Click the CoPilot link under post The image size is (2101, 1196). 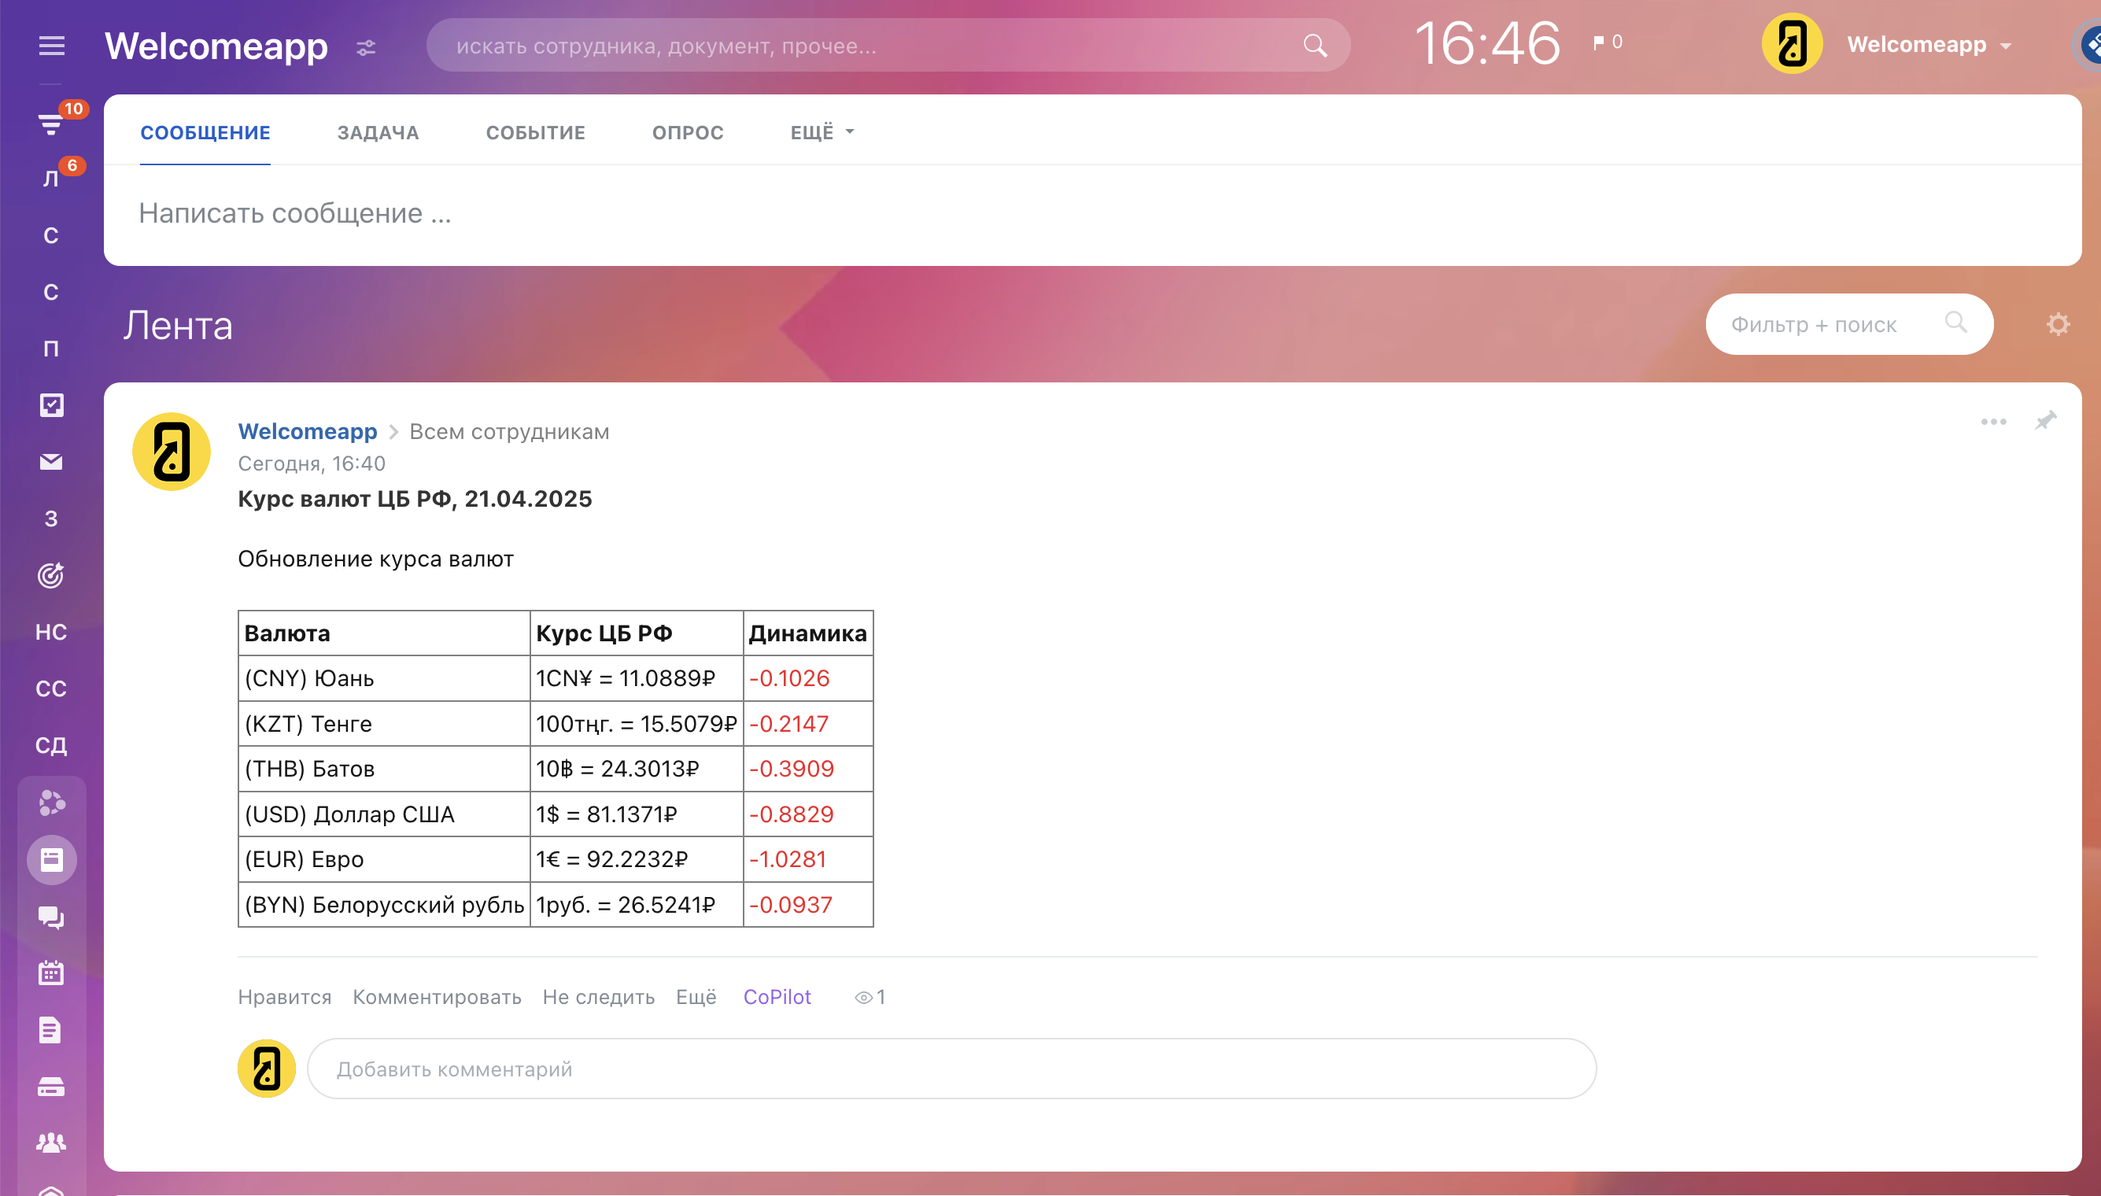click(776, 997)
